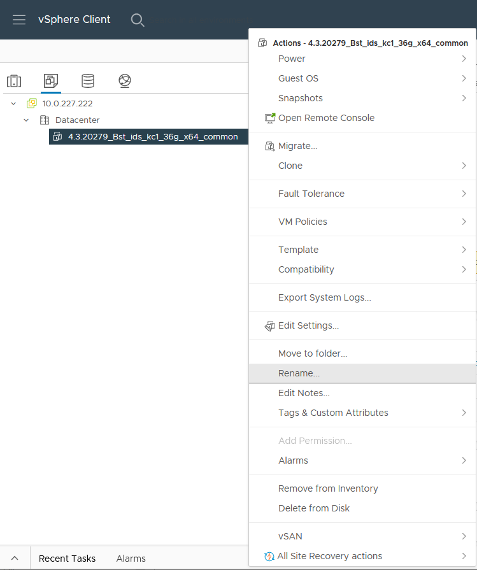Expand the bottom Recent Tasks panel

tap(15, 558)
